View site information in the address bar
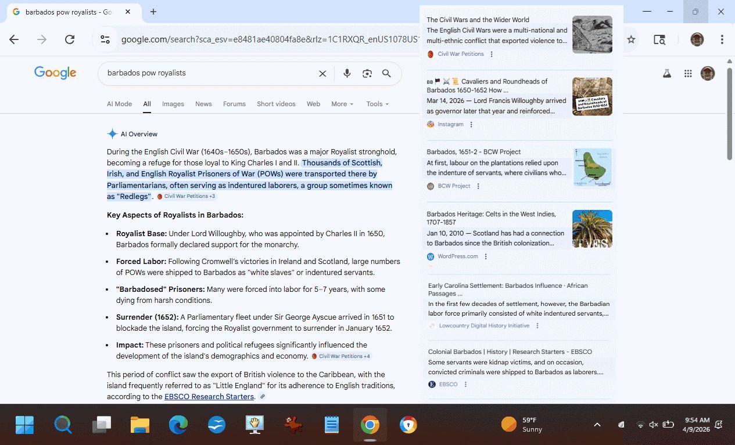 [x=105, y=39]
